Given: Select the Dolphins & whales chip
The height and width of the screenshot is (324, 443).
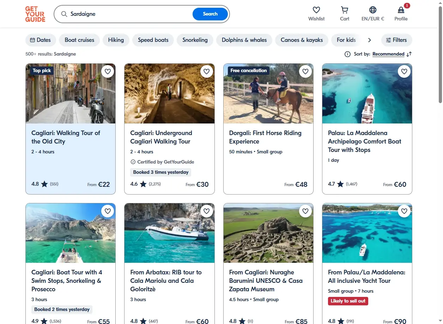Looking at the screenshot, I should pyautogui.click(x=244, y=40).
